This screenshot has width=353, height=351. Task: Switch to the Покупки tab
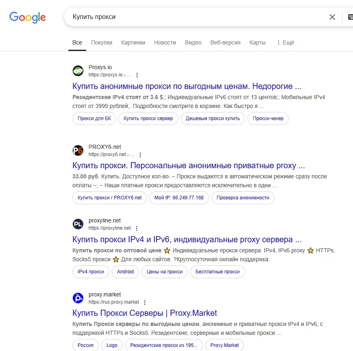point(101,42)
